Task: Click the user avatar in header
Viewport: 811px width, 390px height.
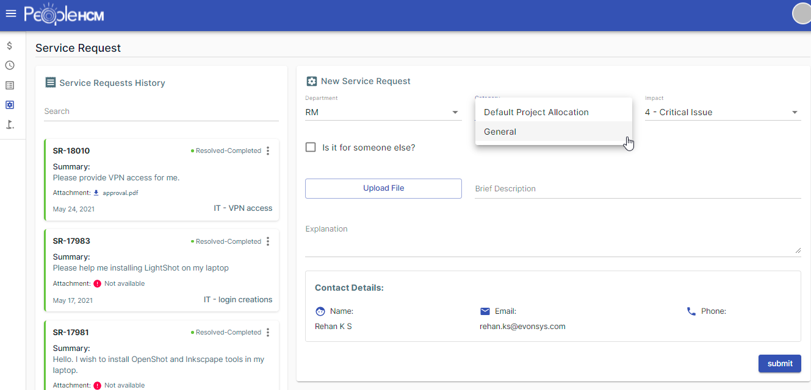Action: tap(801, 13)
